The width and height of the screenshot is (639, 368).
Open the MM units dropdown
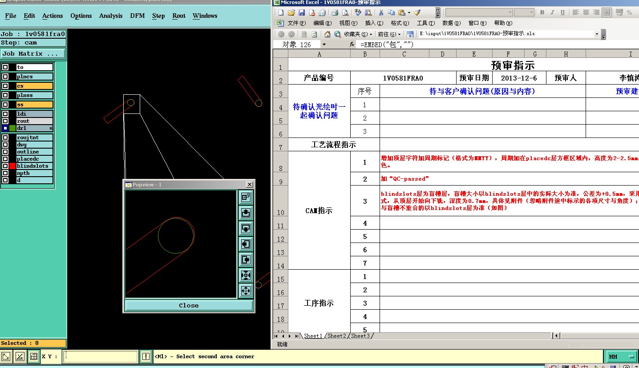(621, 356)
